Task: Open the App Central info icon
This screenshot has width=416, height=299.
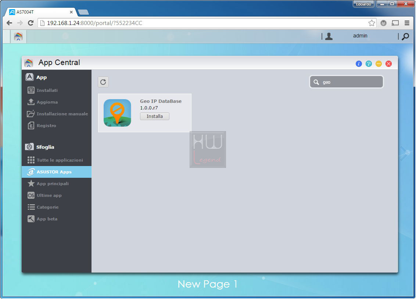Action: click(359, 64)
